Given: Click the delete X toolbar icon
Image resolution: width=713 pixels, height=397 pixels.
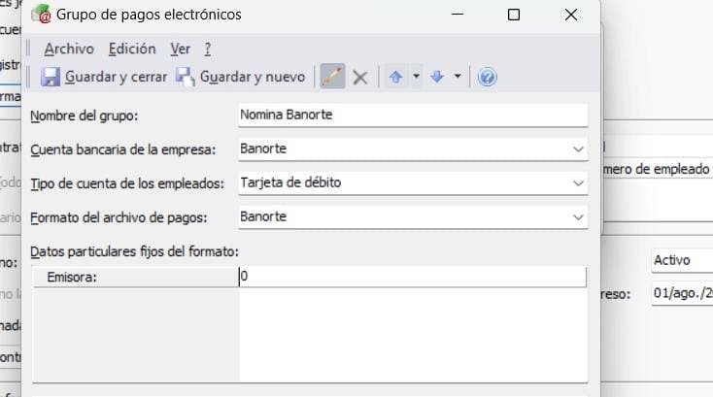Looking at the screenshot, I should tap(359, 77).
